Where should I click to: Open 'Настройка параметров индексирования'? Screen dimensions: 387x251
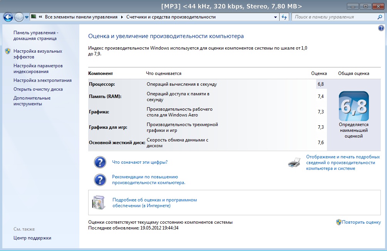point(38,68)
